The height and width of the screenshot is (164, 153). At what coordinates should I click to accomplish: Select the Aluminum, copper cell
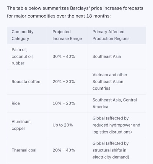21,125
